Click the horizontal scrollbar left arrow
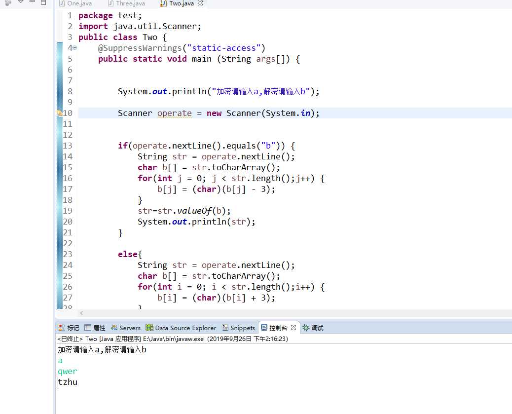This screenshot has width=512, height=414. [x=81, y=313]
